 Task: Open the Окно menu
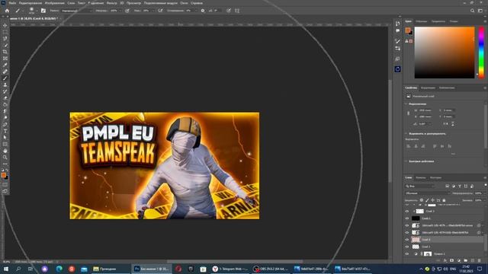pyautogui.click(x=184, y=3)
